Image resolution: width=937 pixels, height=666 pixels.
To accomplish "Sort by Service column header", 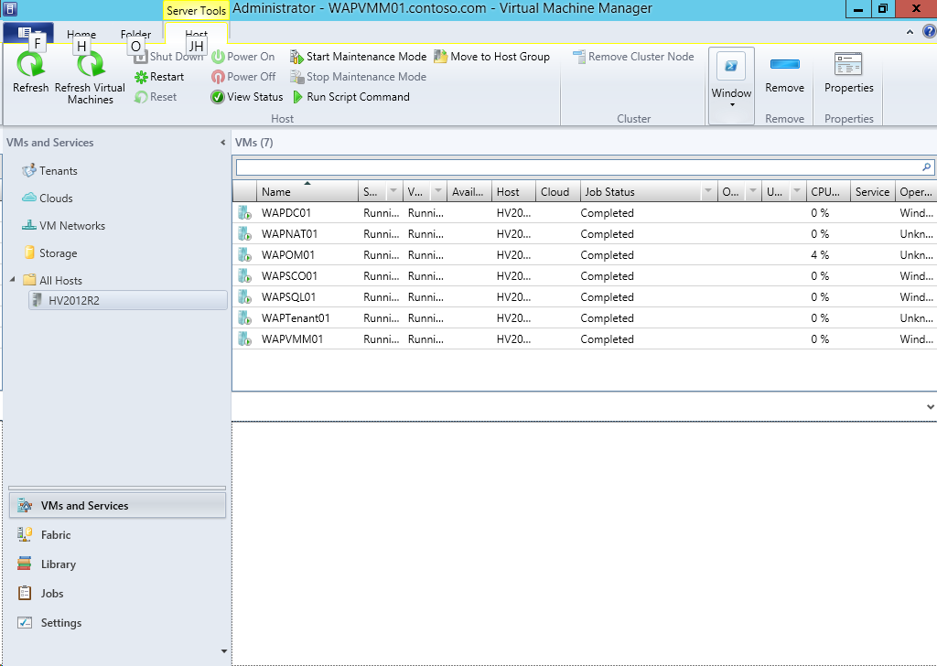I will point(872,192).
